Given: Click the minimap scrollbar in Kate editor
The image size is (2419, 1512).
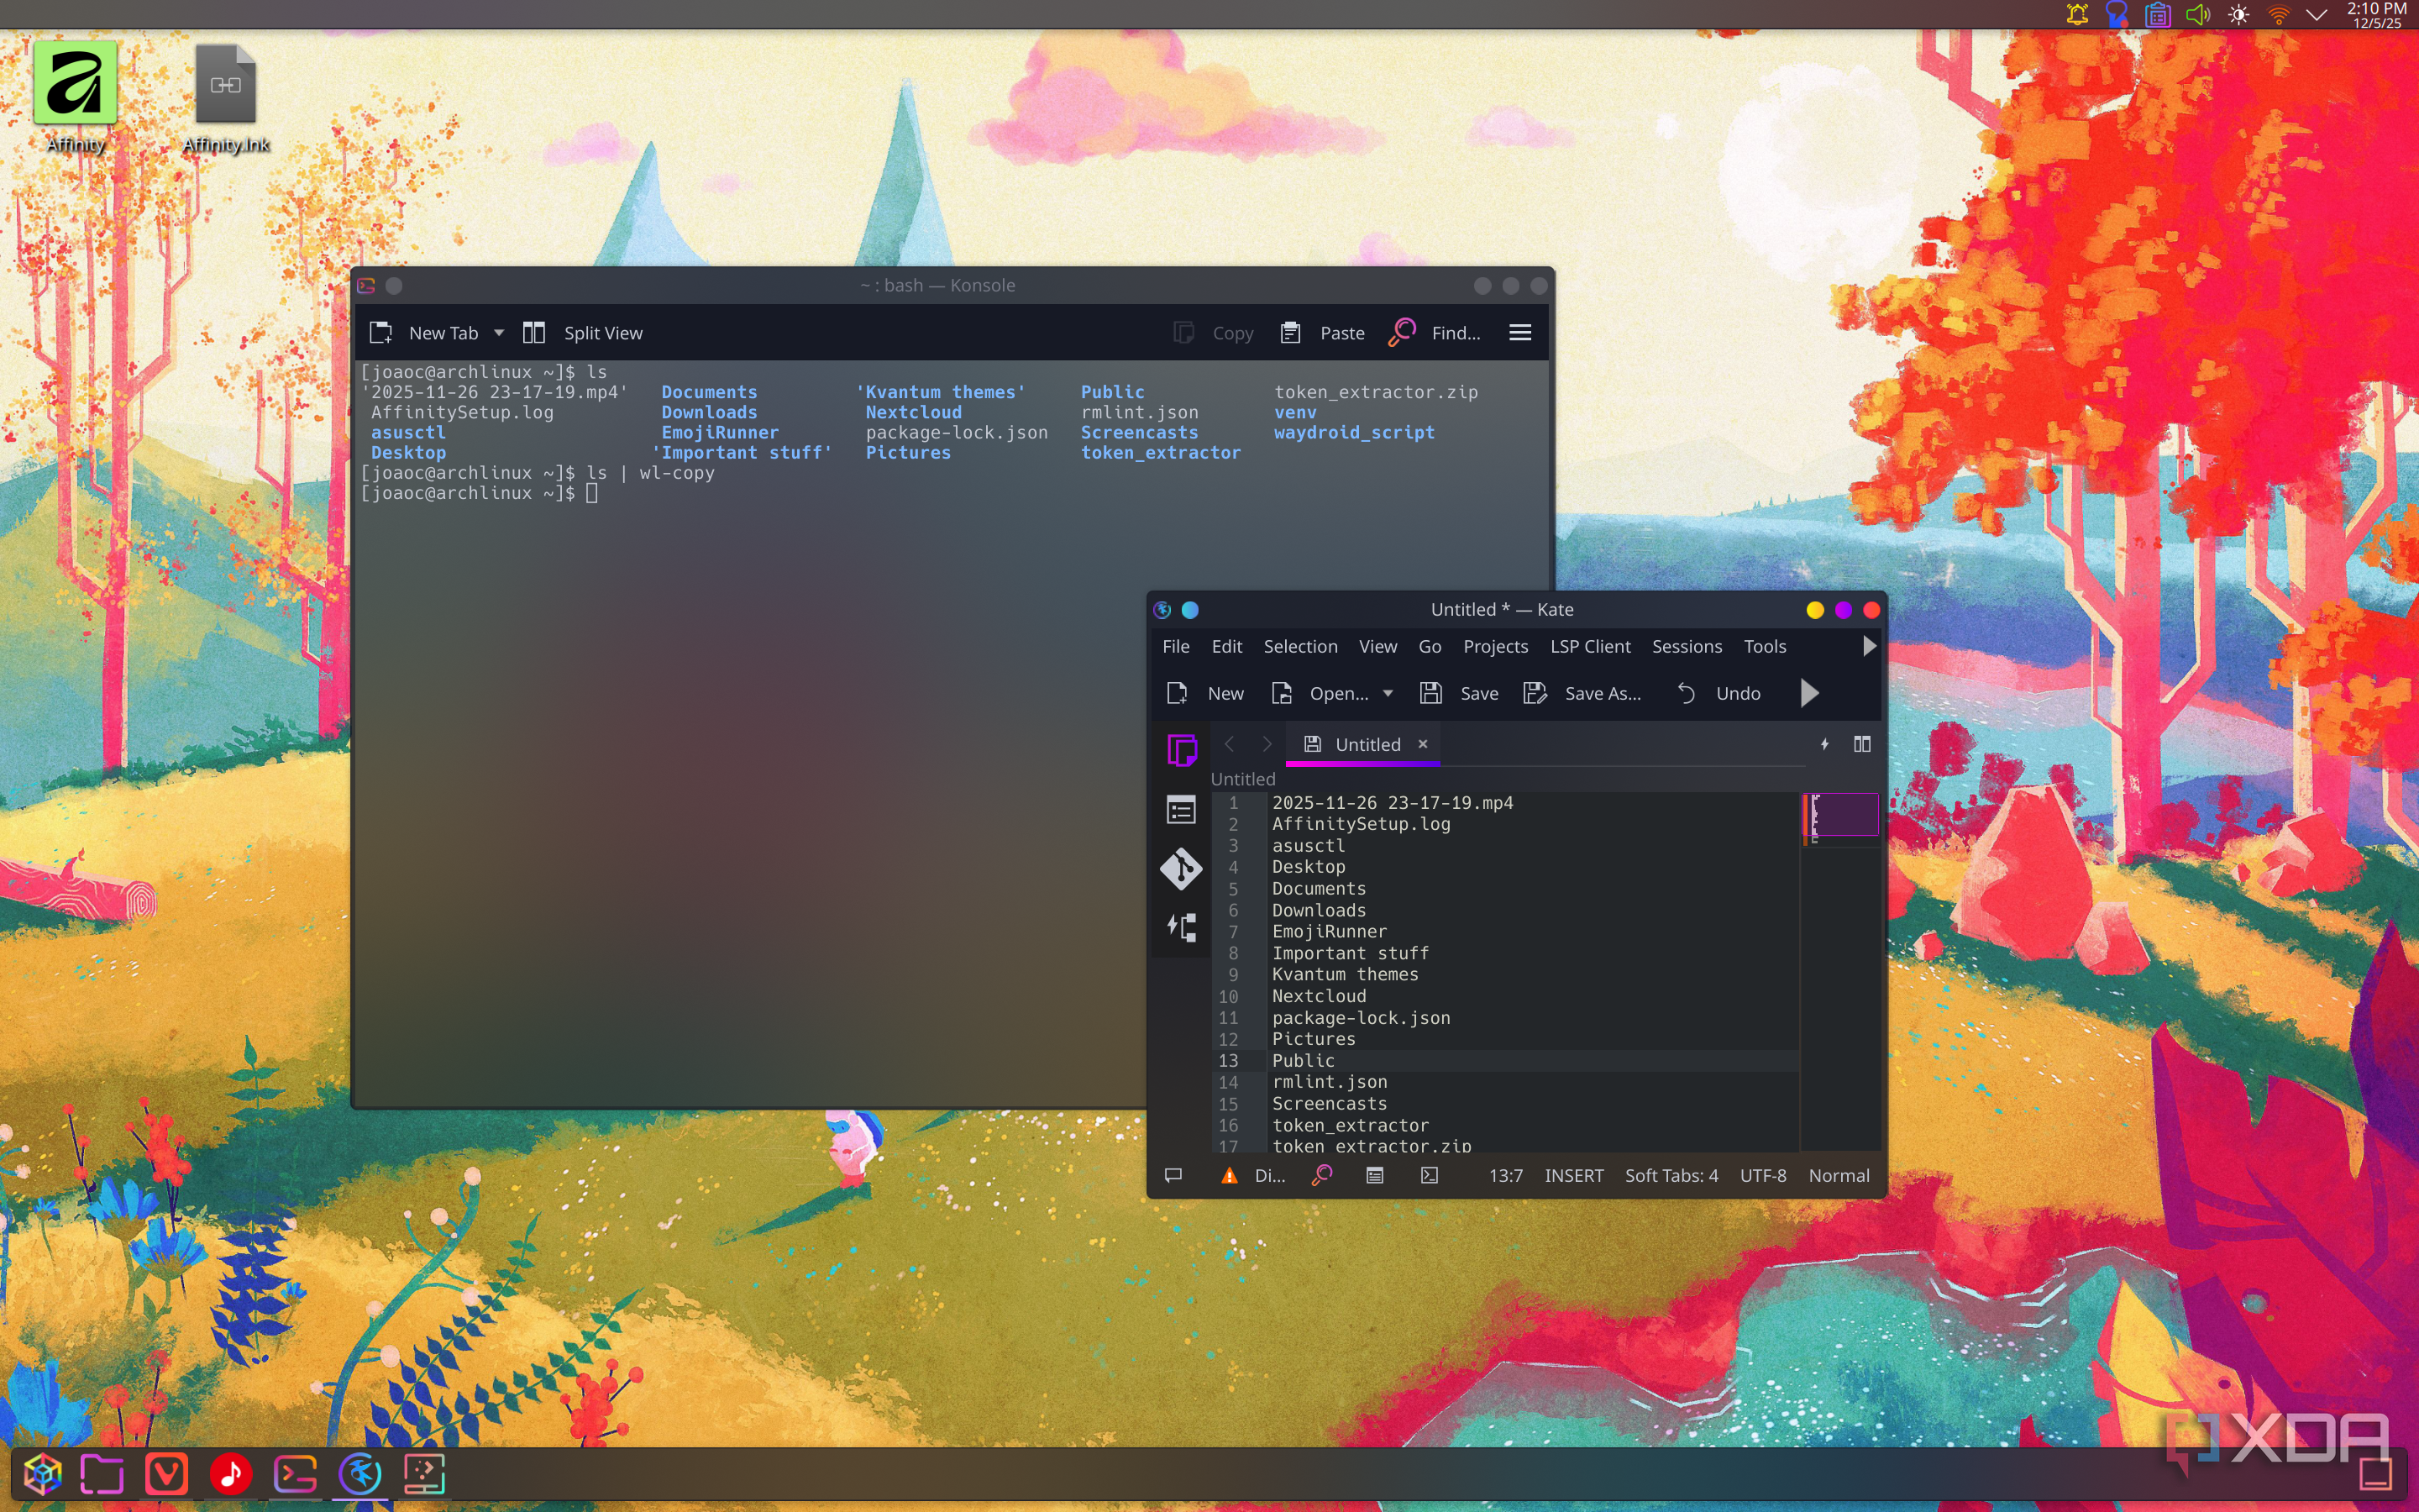Looking at the screenshot, I should (x=1842, y=815).
